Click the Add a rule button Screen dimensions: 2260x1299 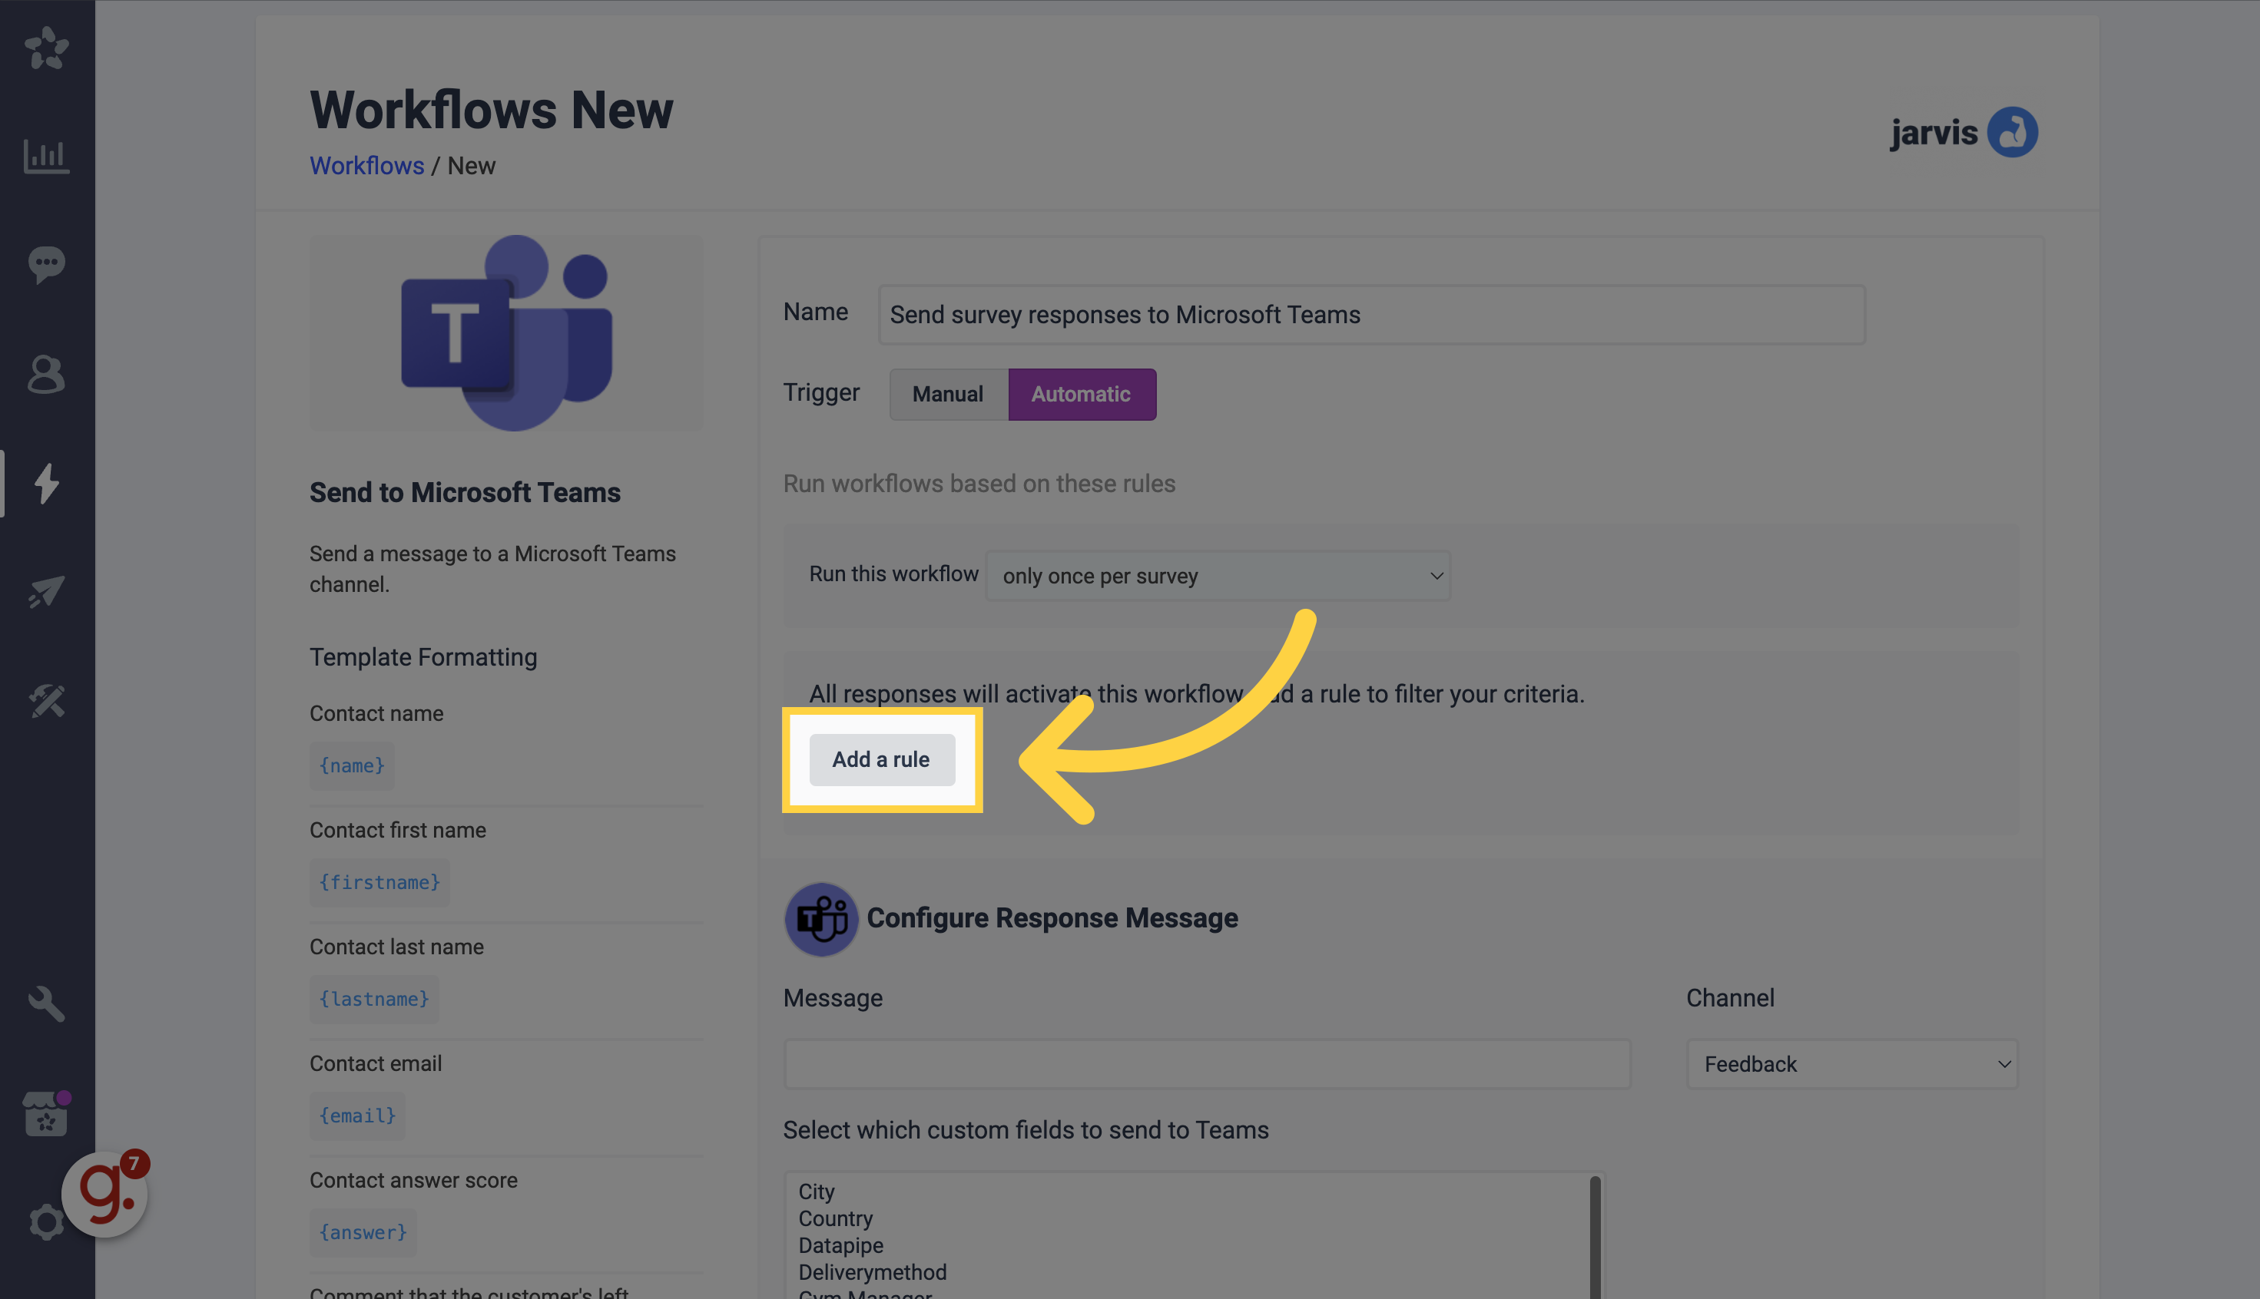pyautogui.click(x=881, y=759)
